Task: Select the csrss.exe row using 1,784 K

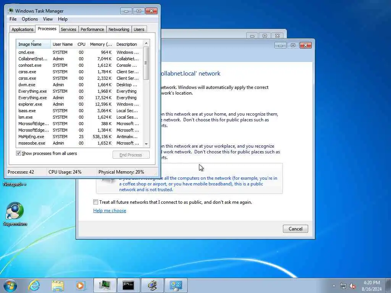Action: 79,72
